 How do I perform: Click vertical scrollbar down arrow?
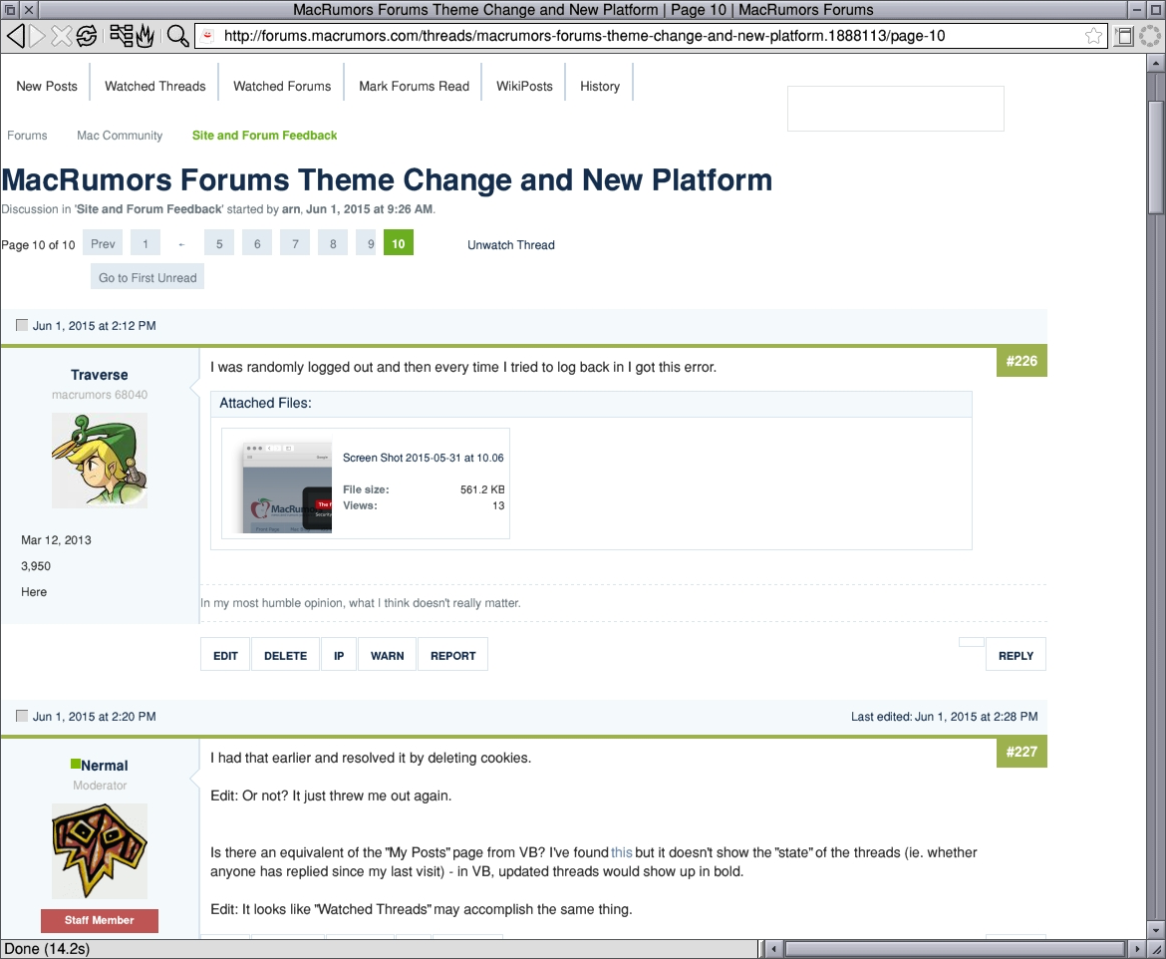pos(1155,929)
